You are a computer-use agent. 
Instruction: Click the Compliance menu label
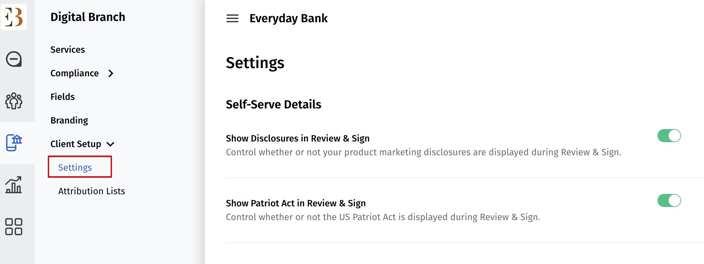(75, 73)
